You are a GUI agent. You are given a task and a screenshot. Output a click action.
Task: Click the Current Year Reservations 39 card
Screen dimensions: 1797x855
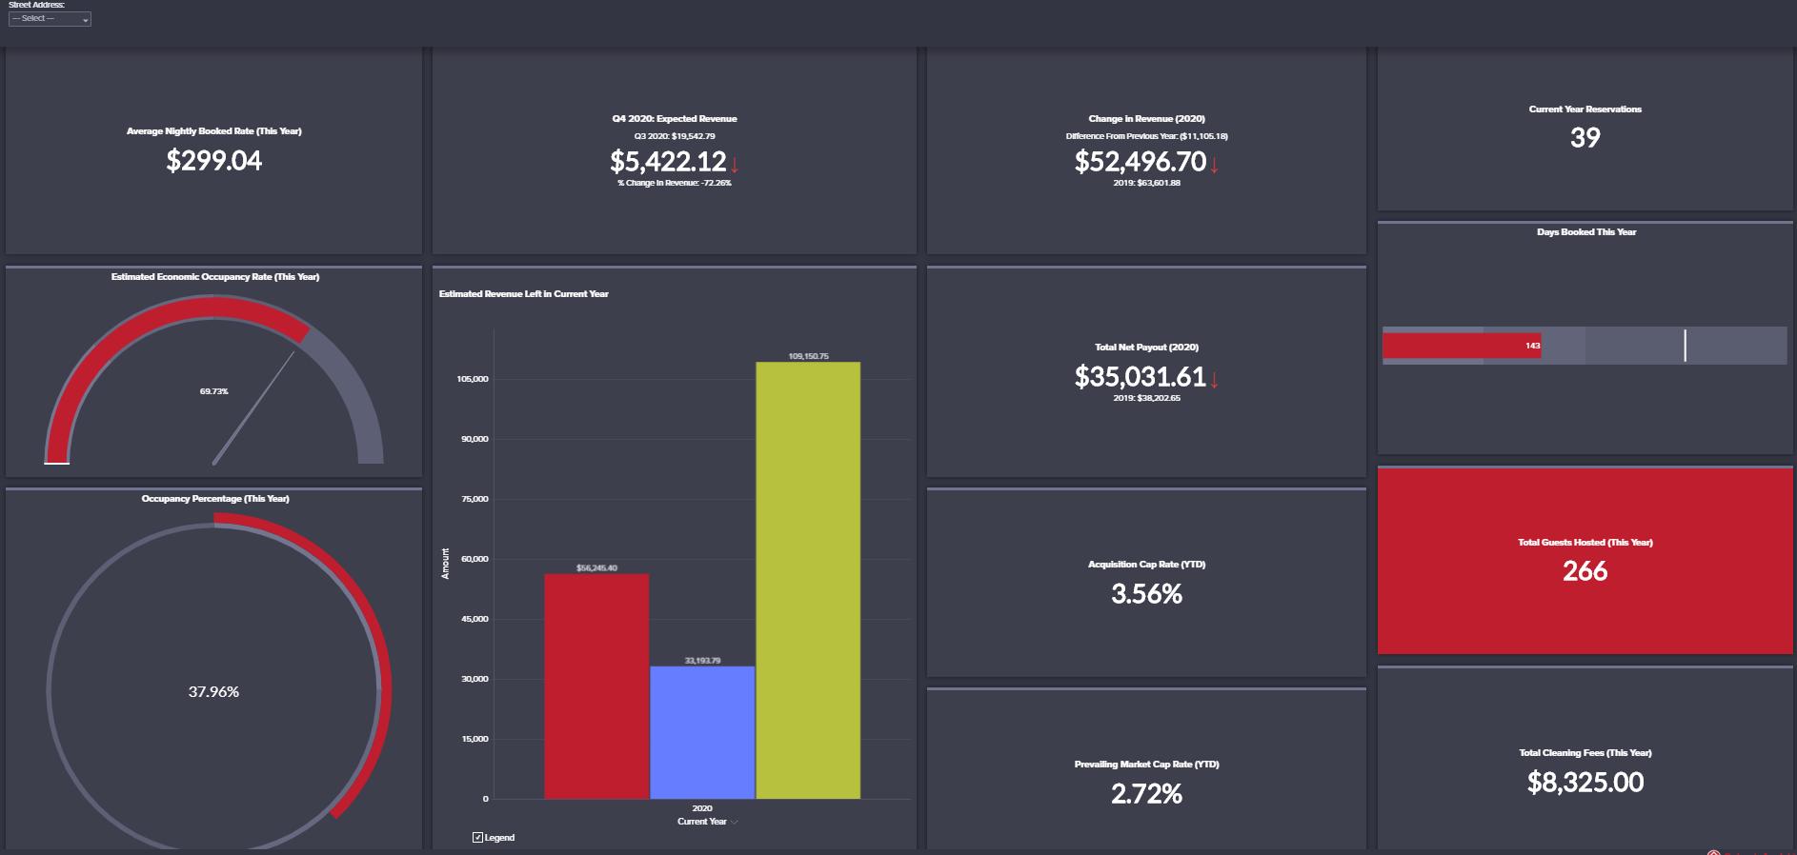tap(1585, 129)
